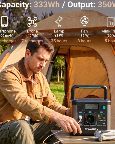Click the car cigarette lighter port
The height and width of the screenshot is (144, 115).
[x=100, y=116]
